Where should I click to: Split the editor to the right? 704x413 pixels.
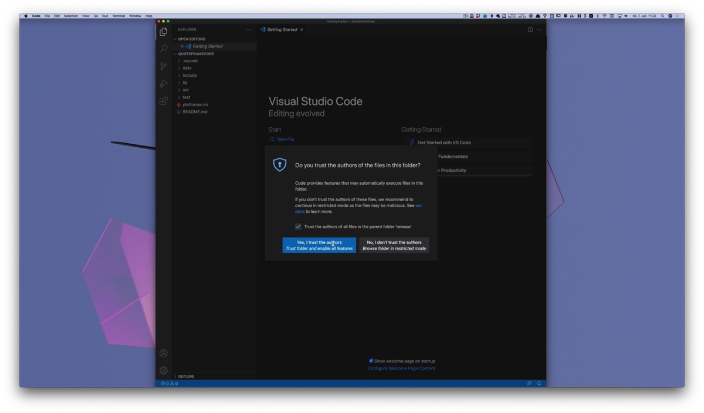pyautogui.click(x=530, y=29)
